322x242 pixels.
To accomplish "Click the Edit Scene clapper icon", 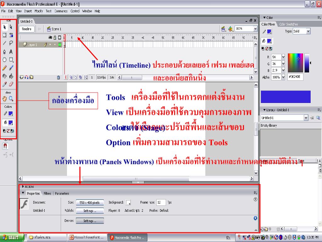I will point(224,29).
